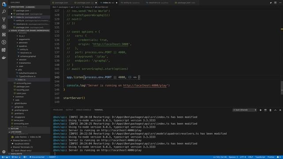Click the editor vertical scrollbar
This screenshot has width=283, height=159.
point(282,87)
